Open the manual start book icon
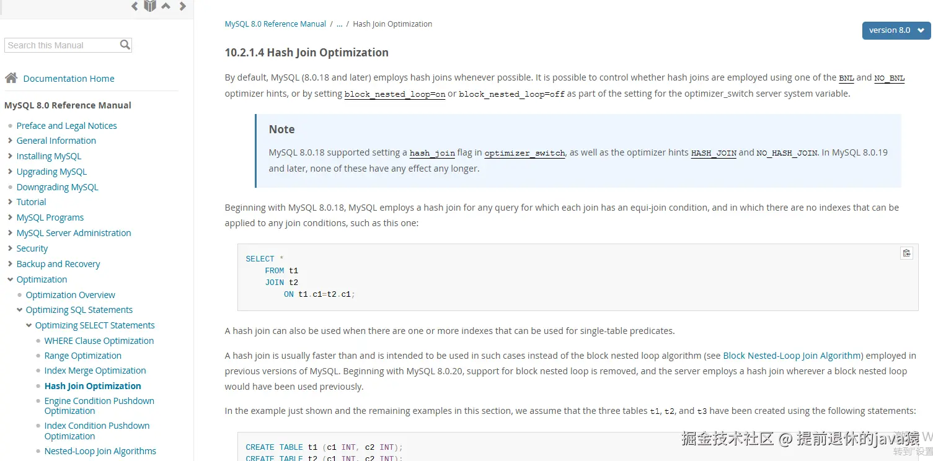Screen dimensions: 933x461 point(150,6)
